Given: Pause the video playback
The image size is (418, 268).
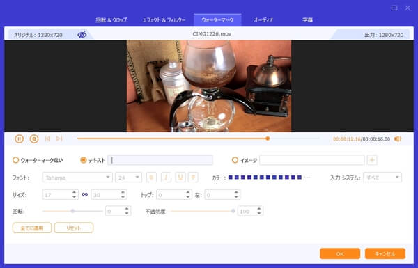Looking at the screenshot, I should click(20, 139).
